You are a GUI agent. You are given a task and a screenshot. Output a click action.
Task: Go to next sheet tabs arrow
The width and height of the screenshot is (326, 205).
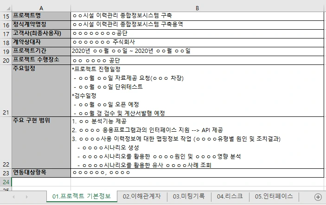(x=26, y=197)
